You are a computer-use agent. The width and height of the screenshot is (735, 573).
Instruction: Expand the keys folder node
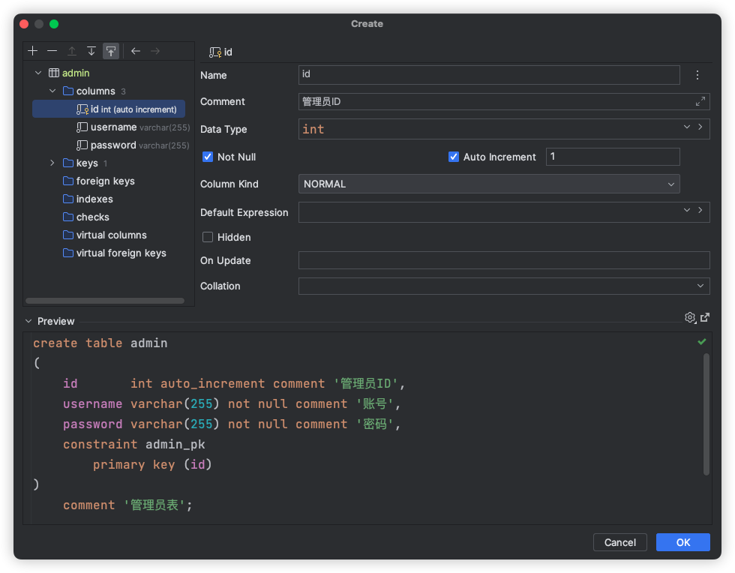(x=52, y=163)
